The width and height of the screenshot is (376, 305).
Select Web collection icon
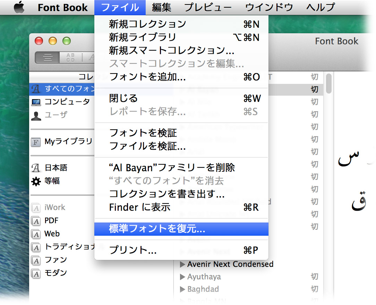(x=36, y=234)
